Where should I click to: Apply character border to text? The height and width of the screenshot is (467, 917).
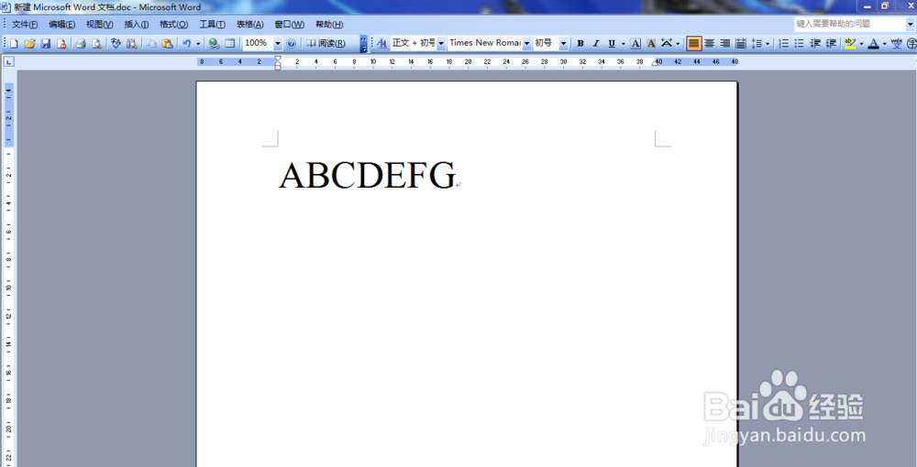635,43
